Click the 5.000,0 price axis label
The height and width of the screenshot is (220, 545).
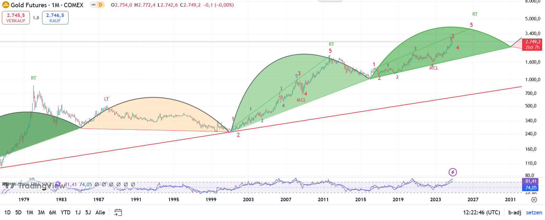pos(533,19)
